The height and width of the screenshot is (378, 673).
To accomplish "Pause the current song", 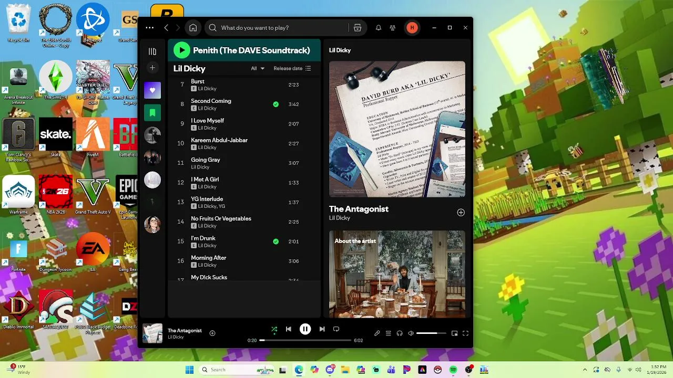I will (x=305, y=329).
